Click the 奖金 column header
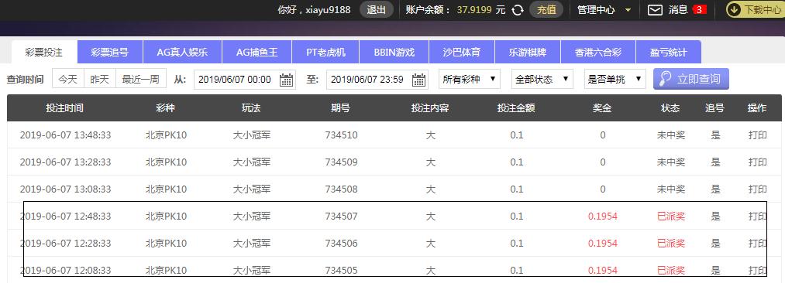The height and width of the screenshot is (283, 785). tap(602, 107)
